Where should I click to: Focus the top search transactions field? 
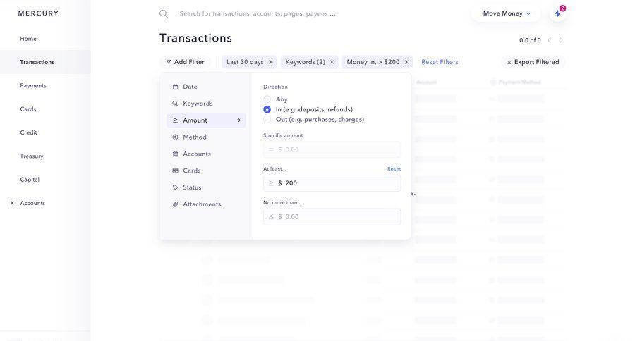click(x=258, y=14)
